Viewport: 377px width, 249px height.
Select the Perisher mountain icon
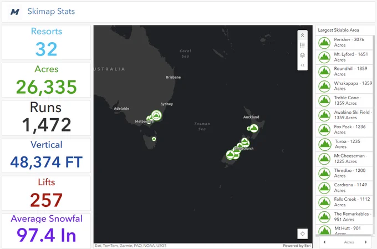324,43
